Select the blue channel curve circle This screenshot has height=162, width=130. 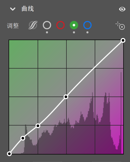[87, 25]
